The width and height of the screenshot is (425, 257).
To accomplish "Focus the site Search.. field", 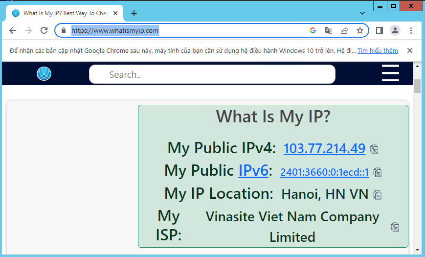I will click(x=212, y=74).
